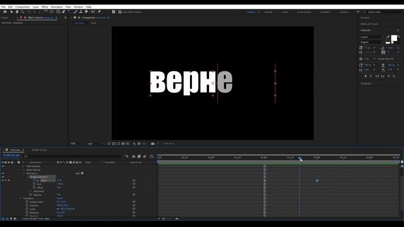Image resolution: width=404 pixels, height=227 pixels.
Task: Open the Composition menu
Action: click(x=23, y=7)
